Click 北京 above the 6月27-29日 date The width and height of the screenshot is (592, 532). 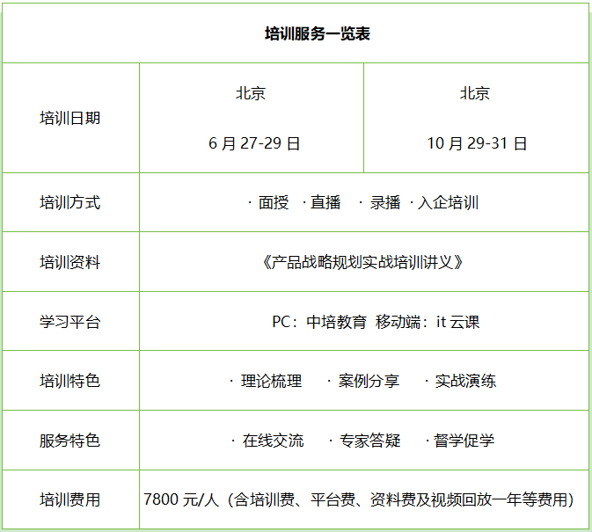(251, 93)
